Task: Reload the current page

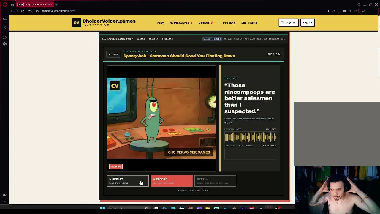Action: click(22, 11)
